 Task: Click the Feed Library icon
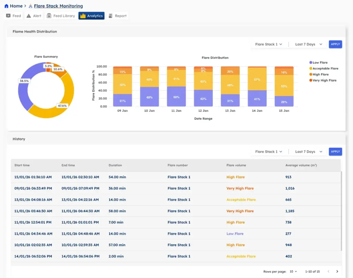tap(49, 16)
